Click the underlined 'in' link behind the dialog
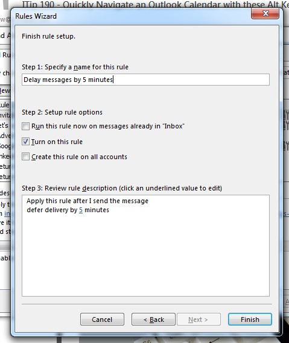This screenshot has width=289, height=343. [x=7, y=213]
